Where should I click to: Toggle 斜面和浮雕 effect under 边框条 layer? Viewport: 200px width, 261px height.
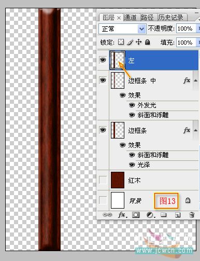pyautogui.click(x=132, y=155)
